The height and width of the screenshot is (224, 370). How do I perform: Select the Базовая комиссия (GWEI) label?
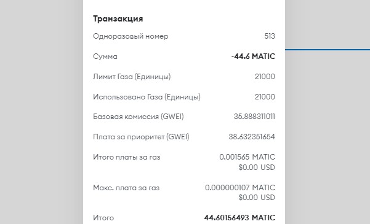pyautogui.click(x=139, y=117)
